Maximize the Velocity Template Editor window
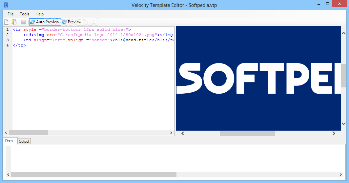The image size is (349, 183). (x=328, y=4)
